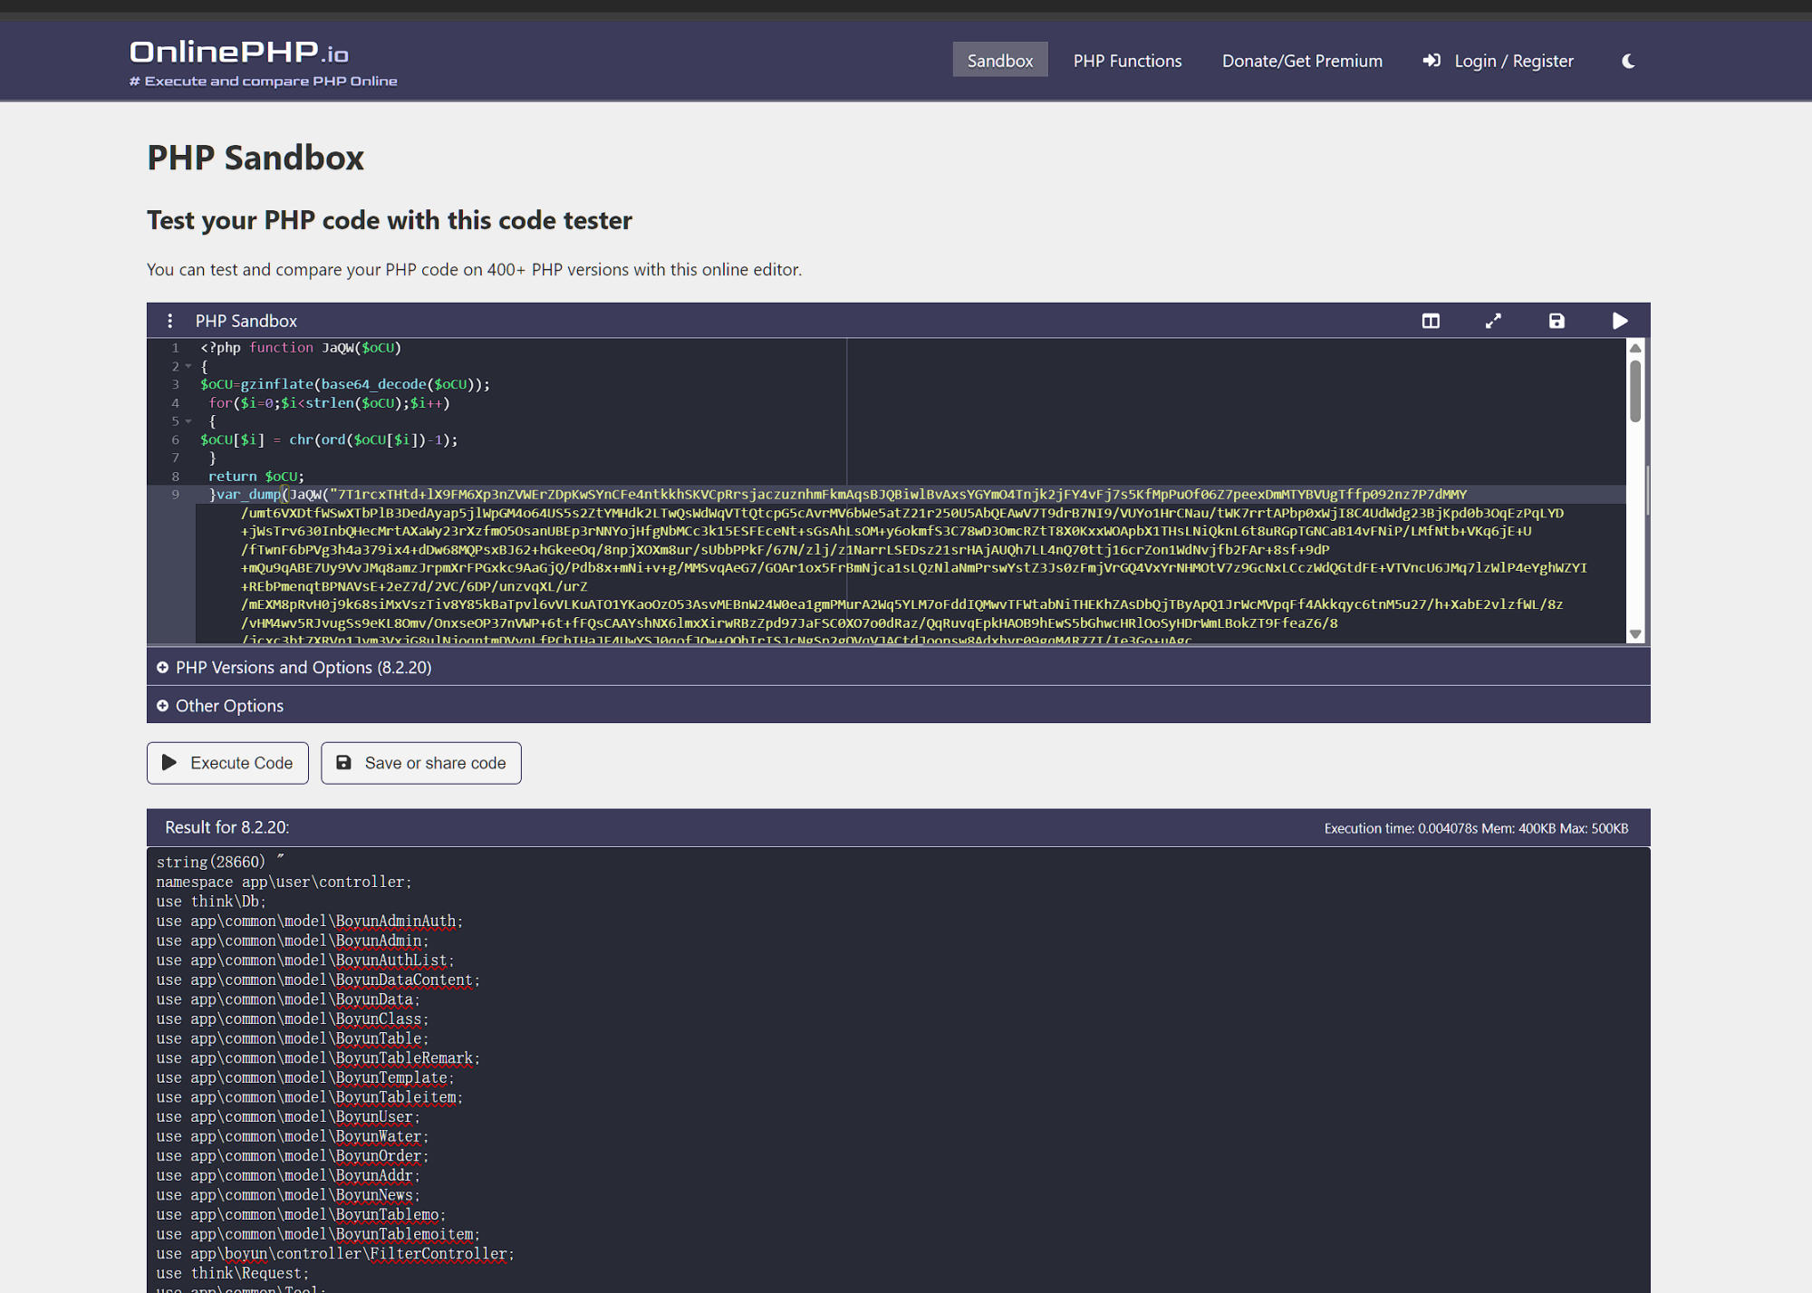Toggle split column layout icon
The image size is (1812, 1293).
1431,321
